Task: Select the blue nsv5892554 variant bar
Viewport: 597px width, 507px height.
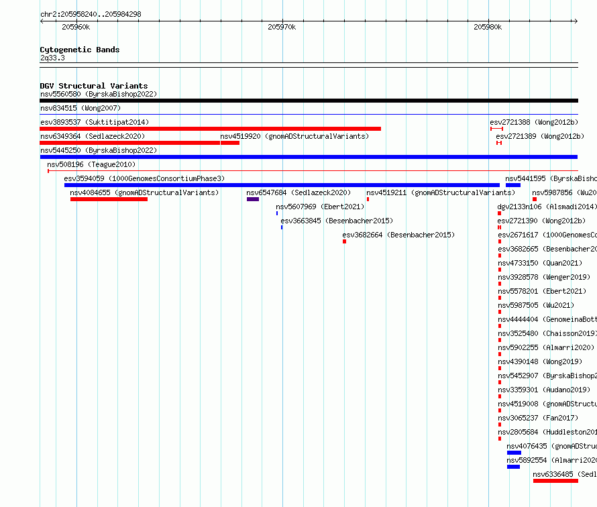Action: (513, 467)
